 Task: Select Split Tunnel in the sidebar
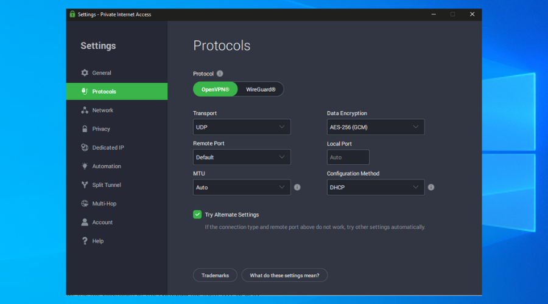pyautogui.click(x=107, y=185)
